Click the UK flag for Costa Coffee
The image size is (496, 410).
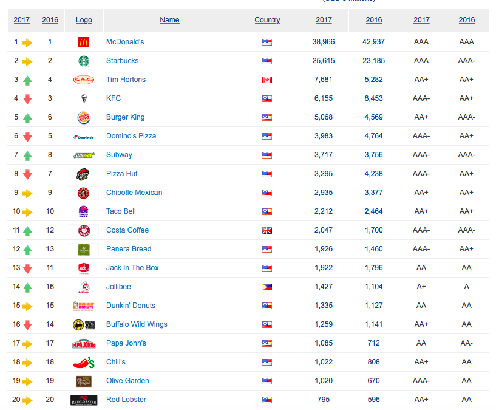click(x=267, y=230)
